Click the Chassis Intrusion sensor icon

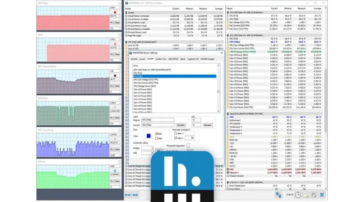click(x=227, y=176)
